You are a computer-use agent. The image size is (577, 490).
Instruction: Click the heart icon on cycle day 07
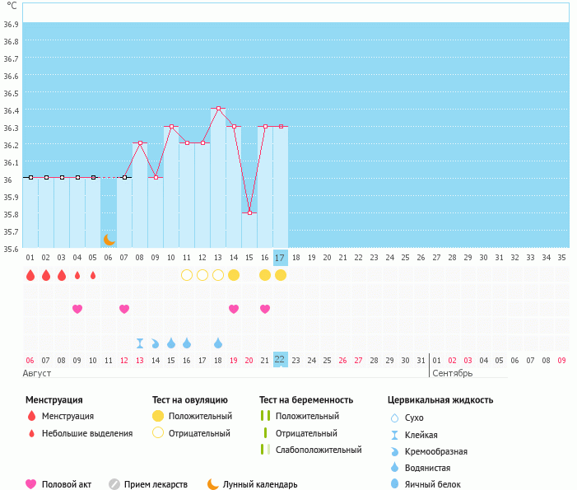point(124,309)
